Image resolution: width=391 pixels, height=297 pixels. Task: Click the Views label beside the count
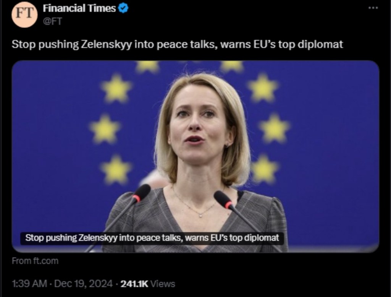coord(163,284)
